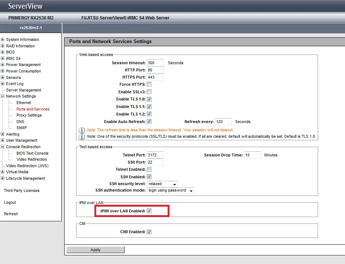The width and height of the screenshot is (345, 264).
Task: Collapse the Console Redirection tree node
Action: coord(3,147)
